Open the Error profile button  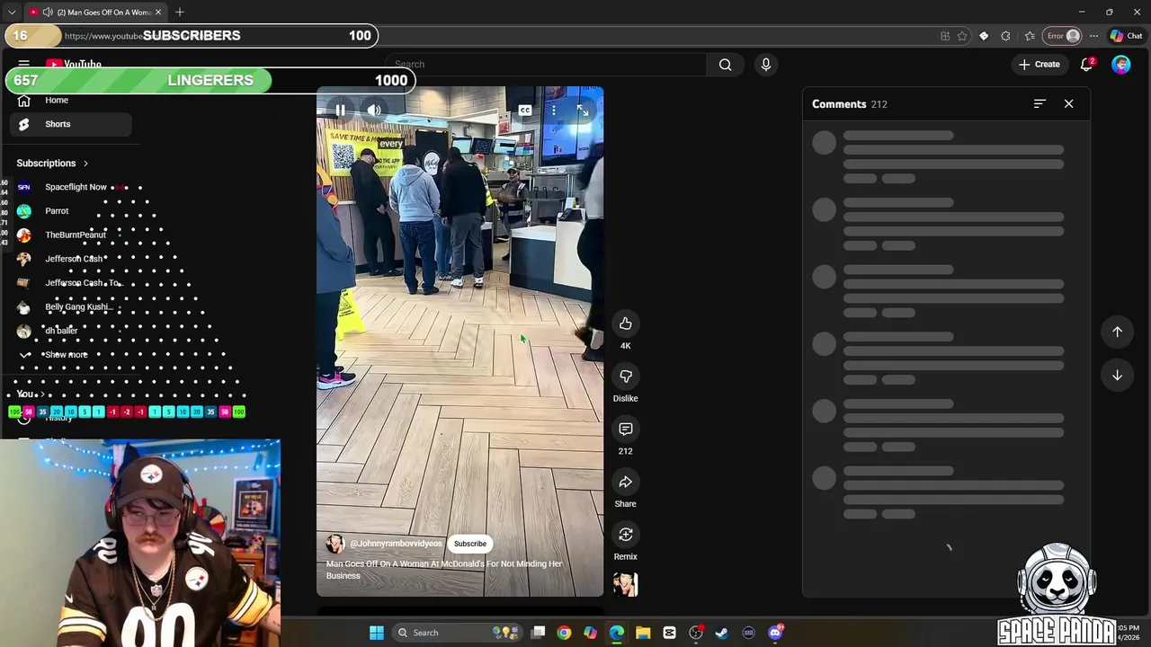tap(1062, 36)
